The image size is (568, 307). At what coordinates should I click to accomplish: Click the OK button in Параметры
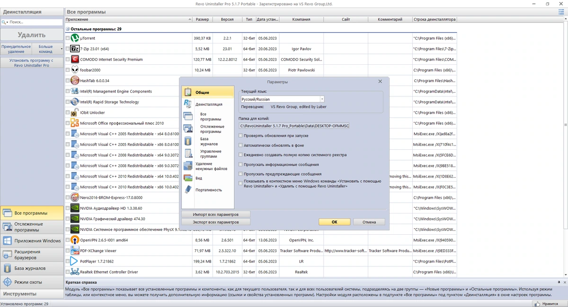(x=334, y=222)
